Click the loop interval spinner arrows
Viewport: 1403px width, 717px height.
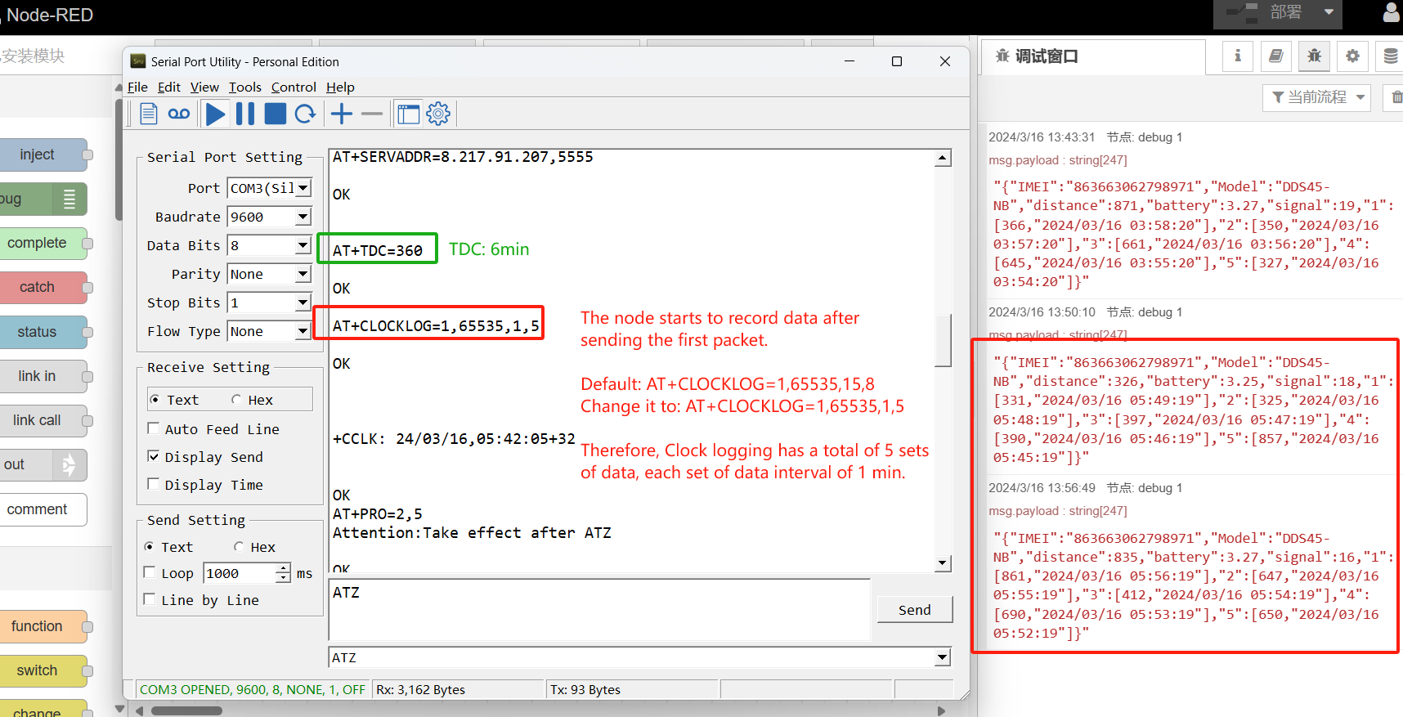tap(283, 573)
